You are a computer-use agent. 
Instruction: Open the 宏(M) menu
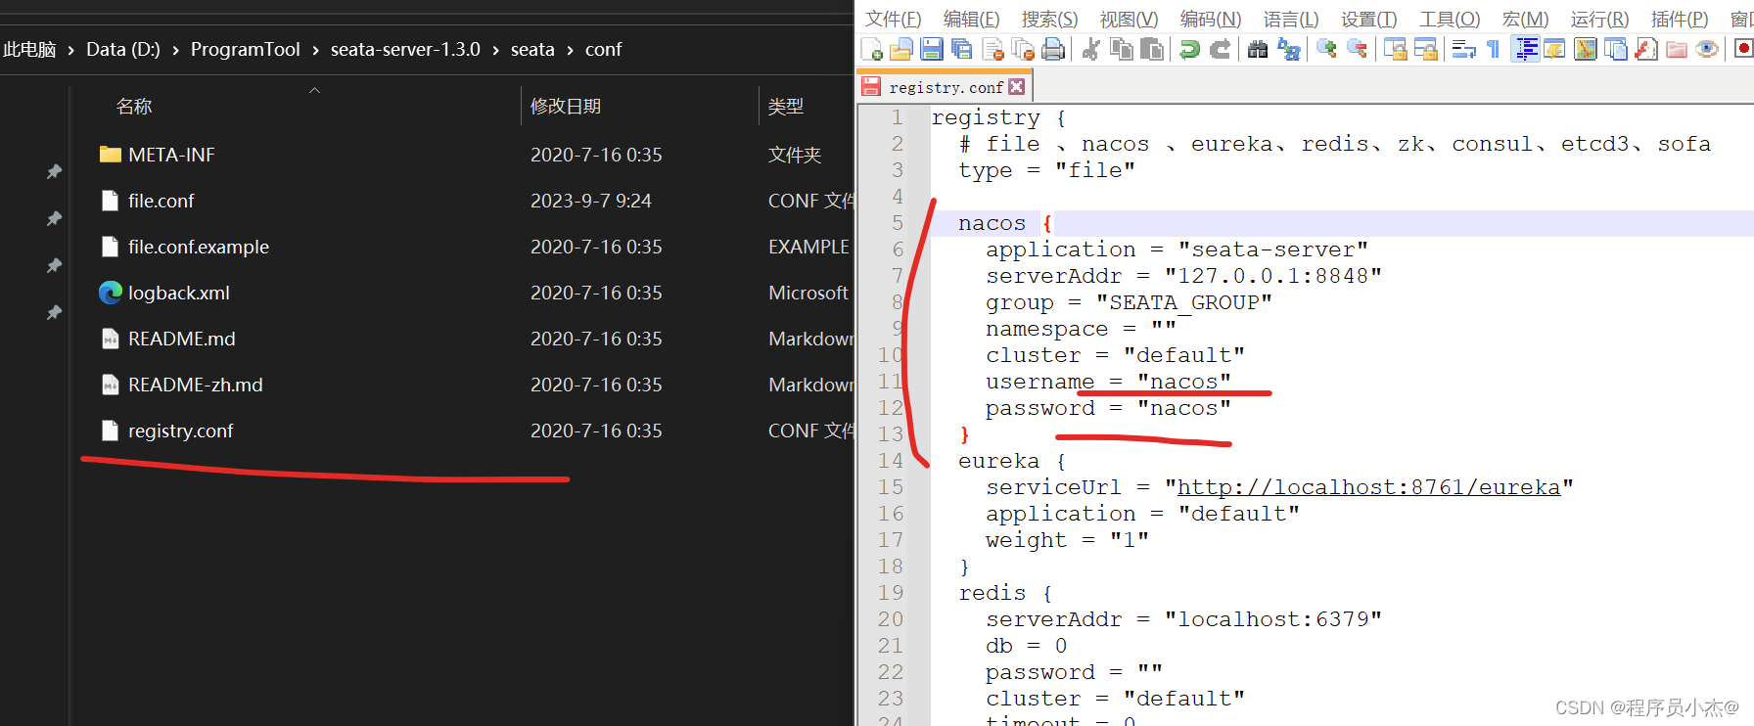(1525, 19)
